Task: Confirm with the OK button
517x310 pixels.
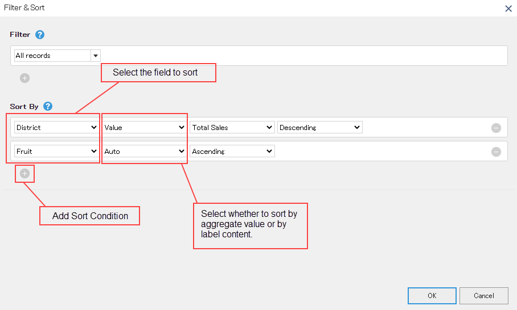Action: (x=432, y=296)
